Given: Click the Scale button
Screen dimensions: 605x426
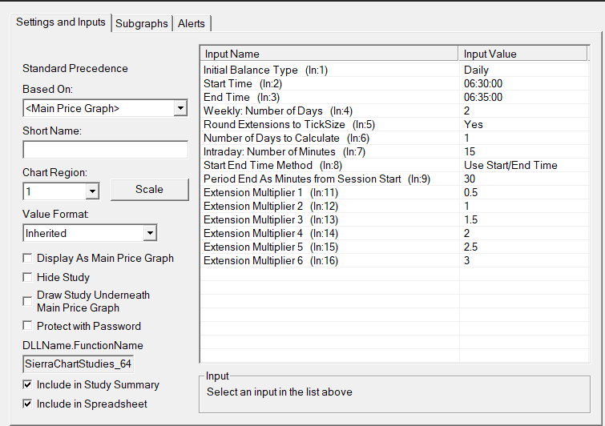Looking at the screenshot, I should [x=149, y=190].
